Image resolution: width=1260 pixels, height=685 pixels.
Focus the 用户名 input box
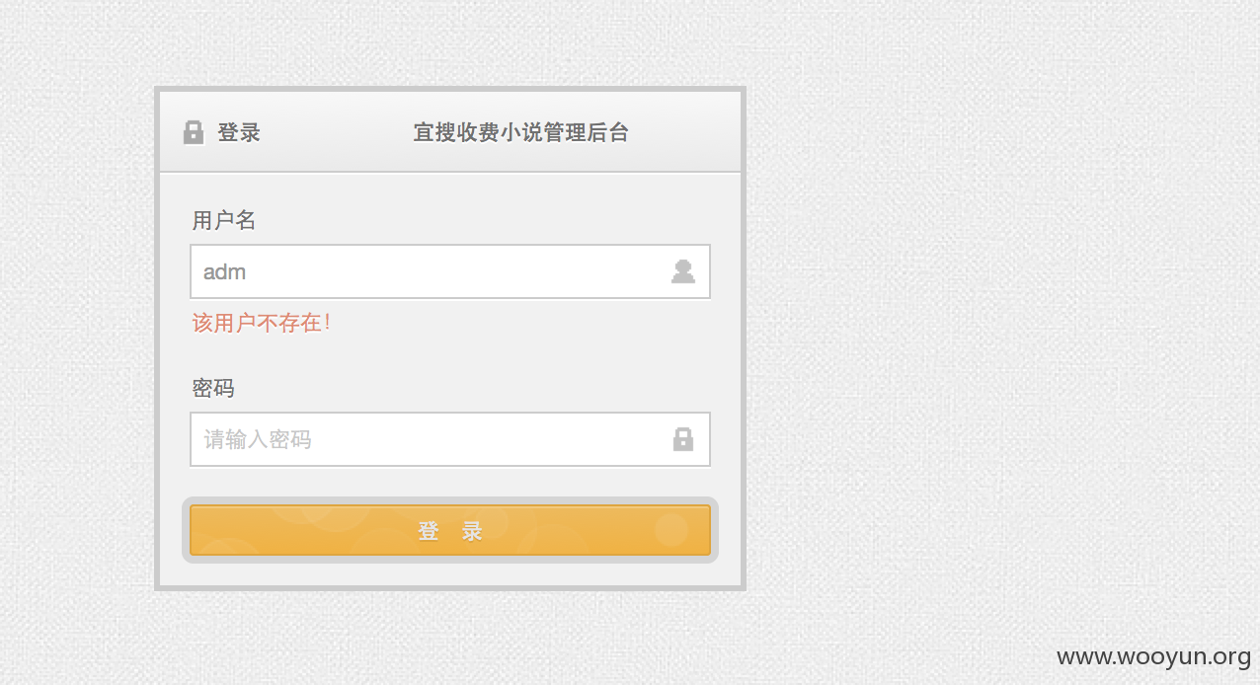450,271
